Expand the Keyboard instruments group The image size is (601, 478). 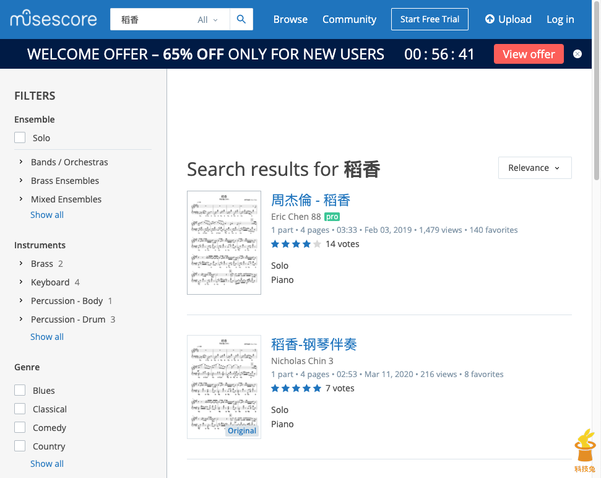pyautogui.click(x=21, y=282)
